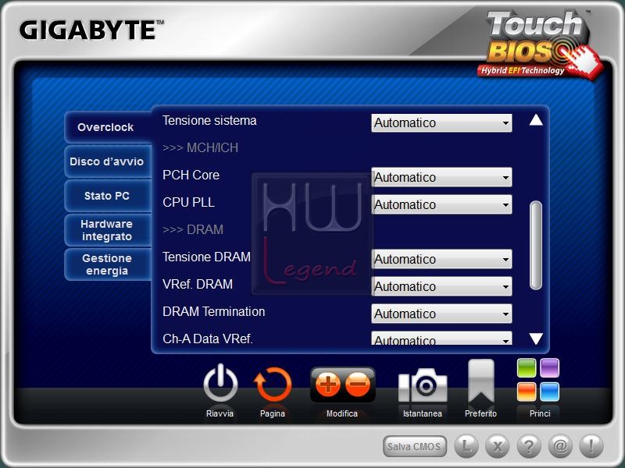Click the round X button
The height and width of the screenshot is (468, 625).
click(498, 446)
